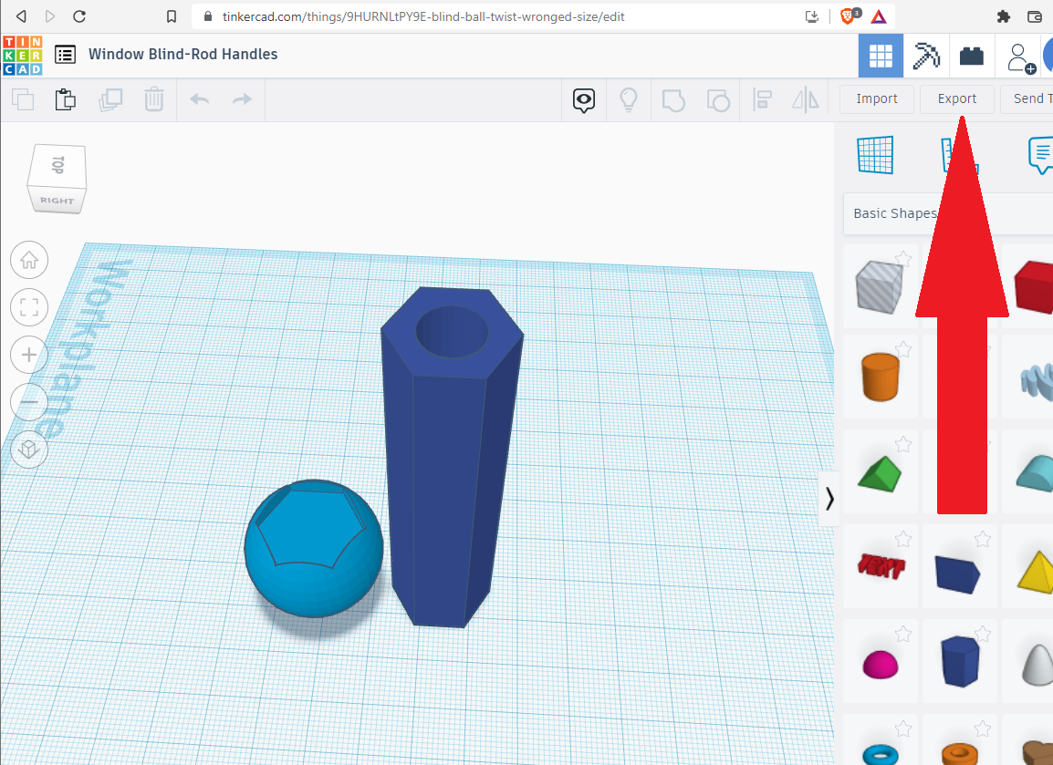Reset to home view
Image resolution: width=1053 pixels, height=765 pixels.
[29, 260]
